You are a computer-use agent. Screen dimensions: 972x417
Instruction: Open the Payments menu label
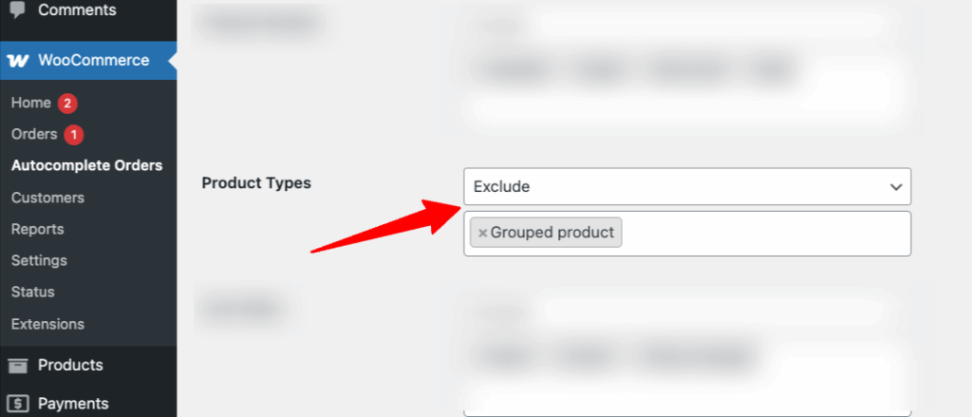[73, 404]
